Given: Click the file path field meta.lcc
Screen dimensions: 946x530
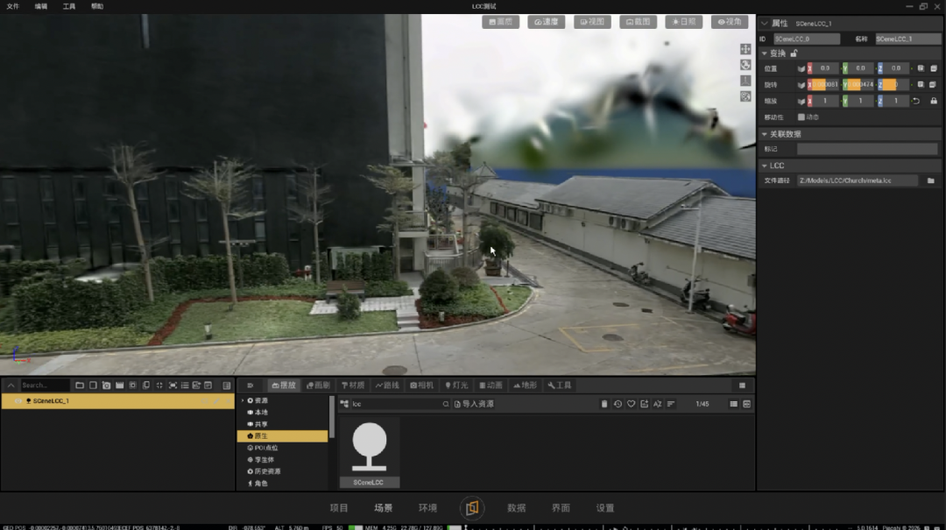Looking at the screenshot, I should 858,180.
